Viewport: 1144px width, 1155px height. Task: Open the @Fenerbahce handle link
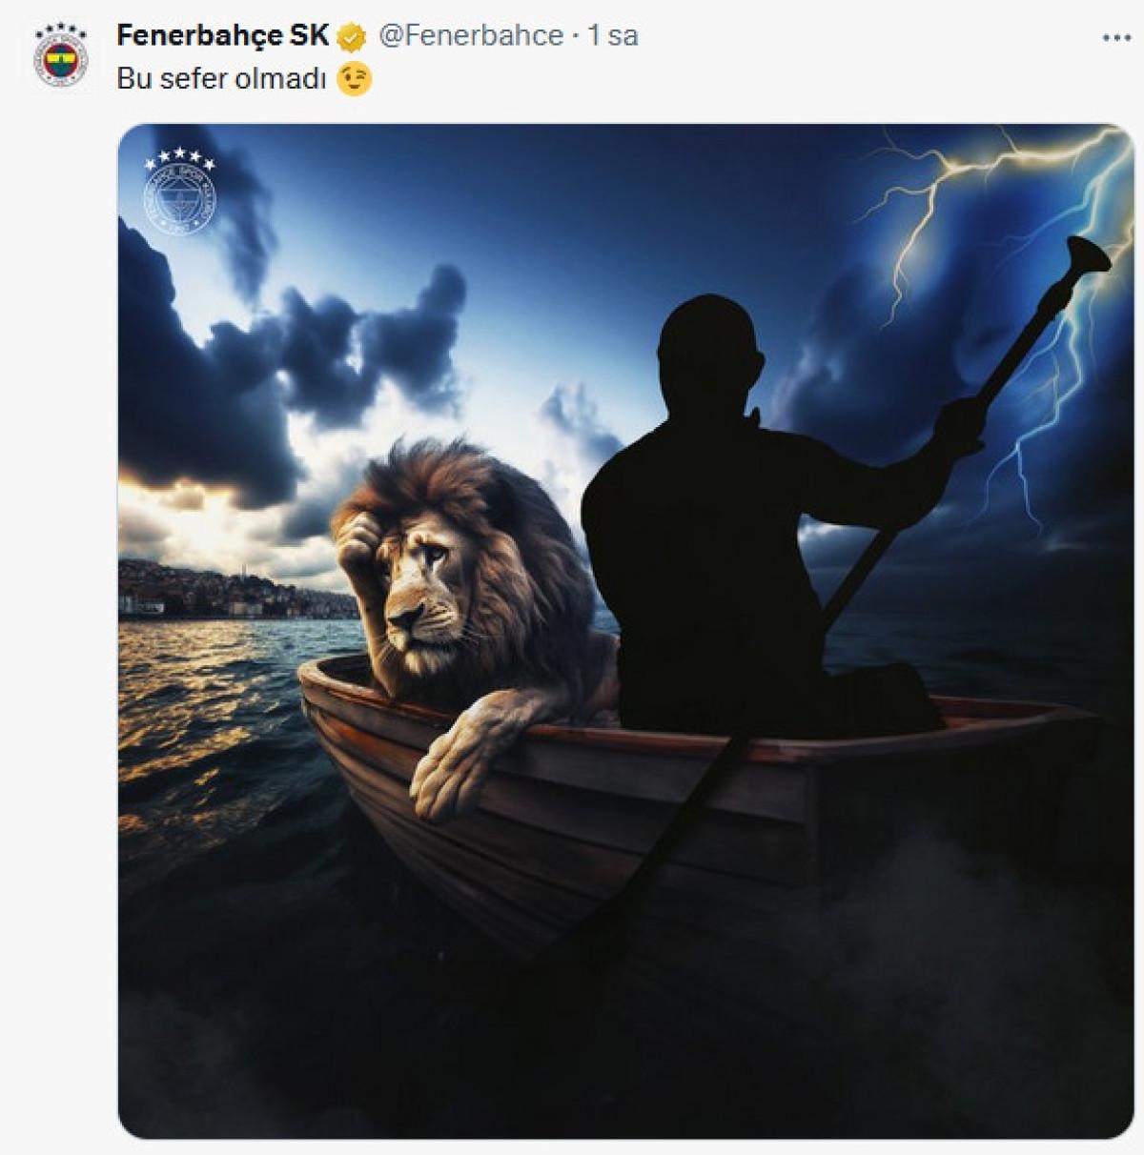click(x=471, y=36)
